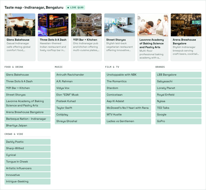Choose Intrigue-Seeking vibe chip
This screenshot has width=206, height=190.
(28, 182)
